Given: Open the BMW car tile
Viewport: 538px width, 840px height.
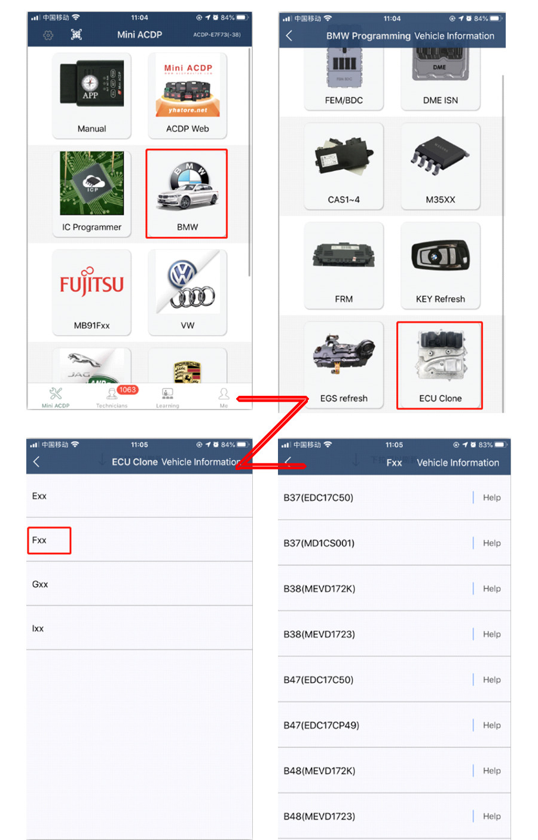Looking at the screenshot, I should point(187,194).
